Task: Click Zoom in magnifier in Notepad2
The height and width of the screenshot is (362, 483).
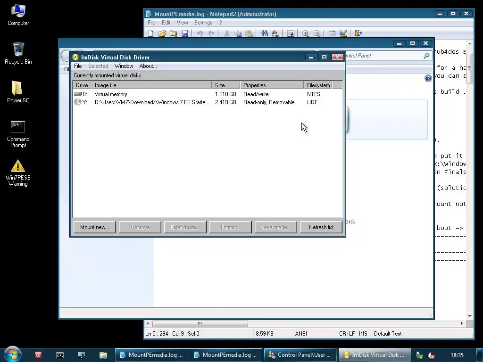Action: (x=306, y=33)
